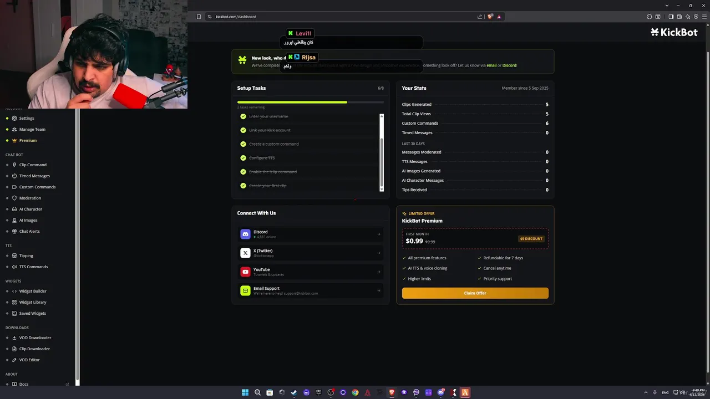The image size is (710, 399).
Task: Click the X (Twitter) logo icon
Action: tap(245, 253)
